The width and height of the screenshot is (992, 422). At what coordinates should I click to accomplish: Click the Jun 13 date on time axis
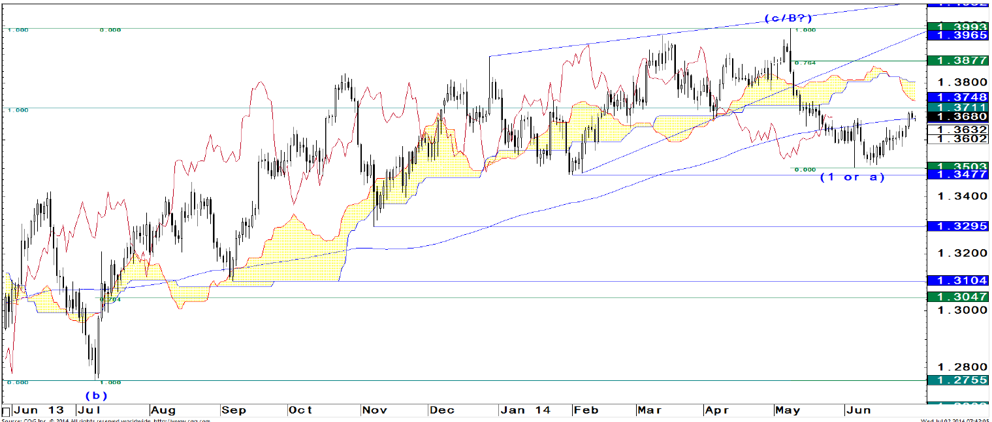point(39,410)
